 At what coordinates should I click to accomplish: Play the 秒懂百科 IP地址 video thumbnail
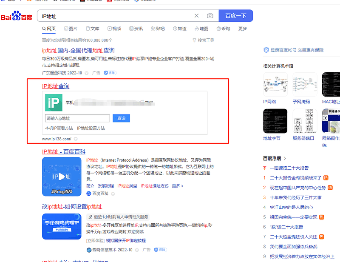62,177
